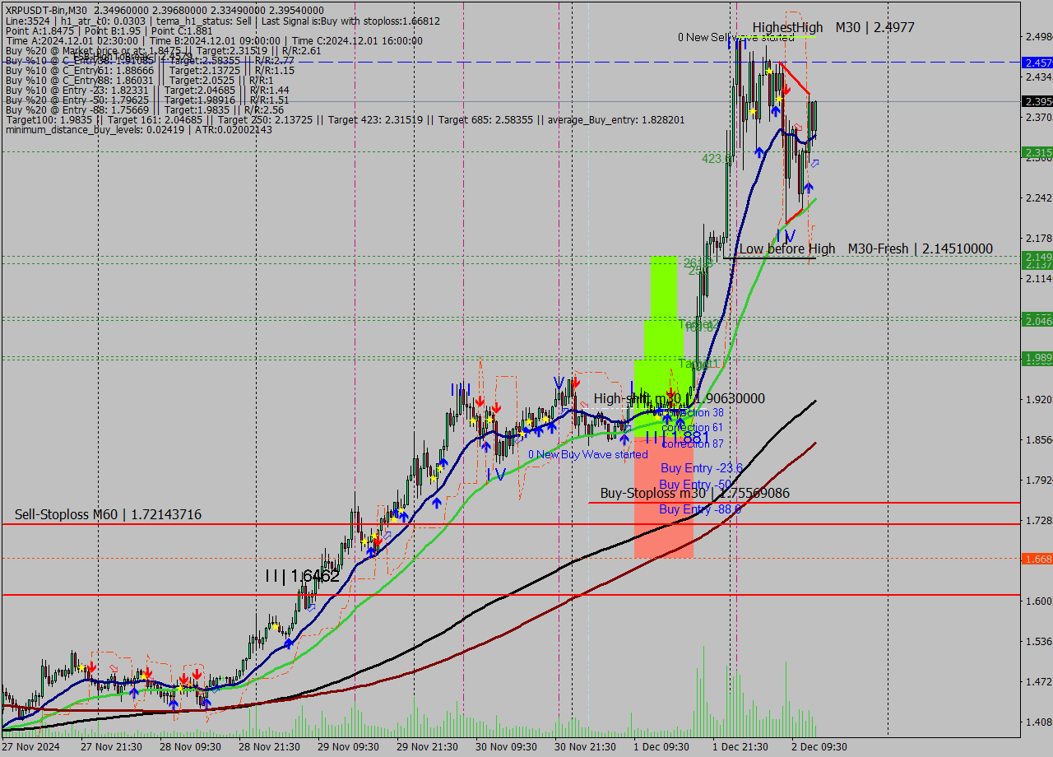Click the green 2.315 price tag
Viewport: 1053px width, 757px height.
1037,152
